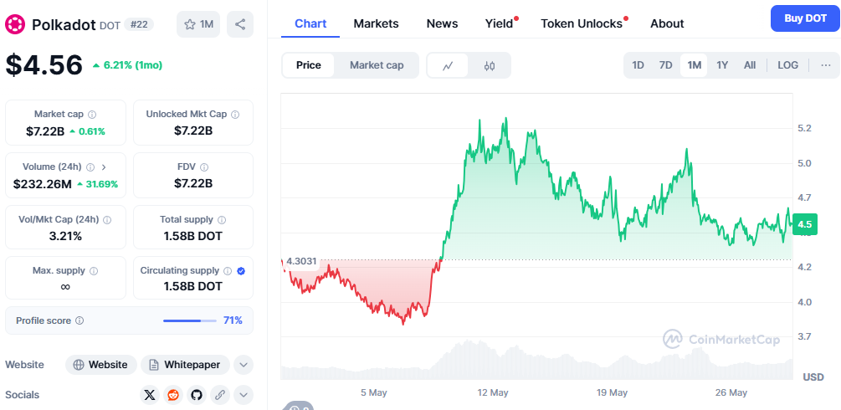Open the Whitepaper link
The height and width of the screenshot is (410, 841).
185,365
